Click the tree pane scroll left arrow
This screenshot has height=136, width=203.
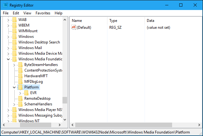click(x=4, y=125)
